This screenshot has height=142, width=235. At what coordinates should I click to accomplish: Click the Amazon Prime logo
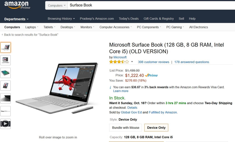click(x=17, y=5)
